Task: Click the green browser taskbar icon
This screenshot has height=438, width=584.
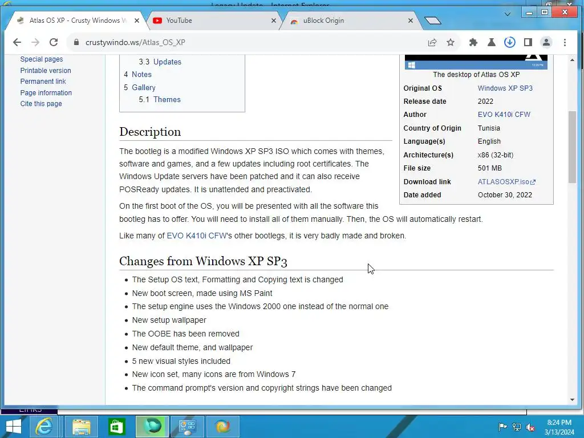Action: pos(152,427)
